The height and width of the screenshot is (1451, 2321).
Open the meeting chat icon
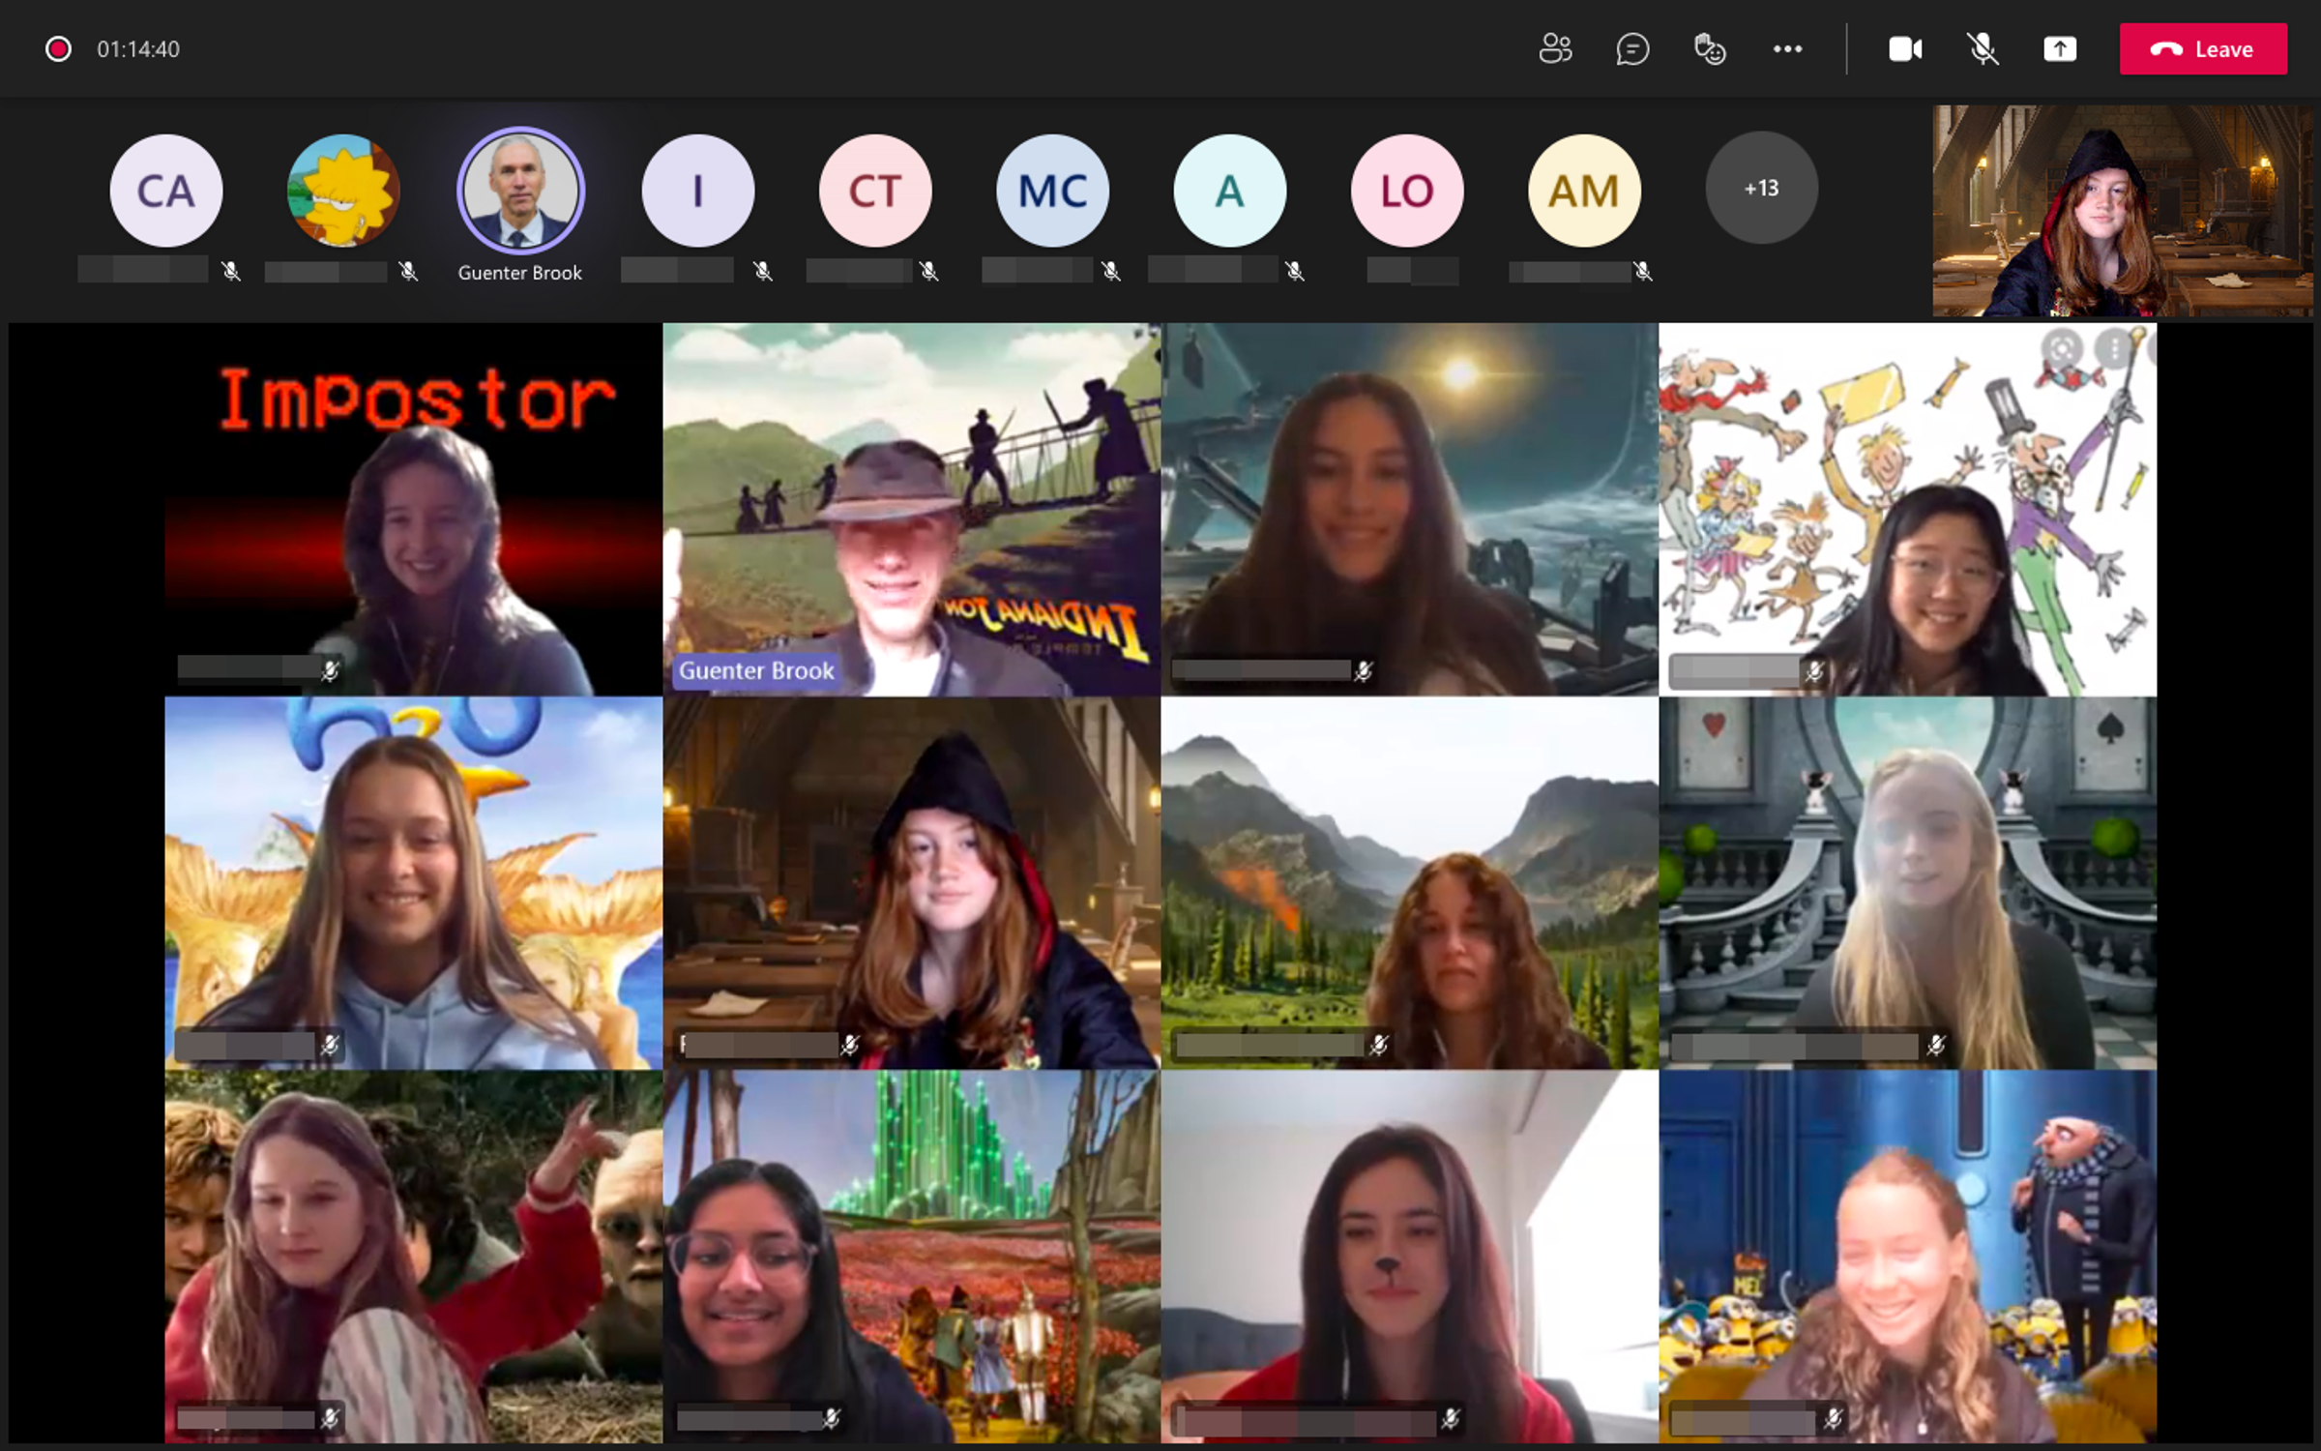click(1632, 48)
